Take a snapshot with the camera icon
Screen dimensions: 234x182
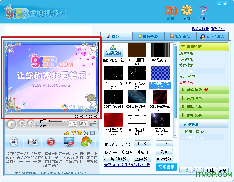coord(32,142)
